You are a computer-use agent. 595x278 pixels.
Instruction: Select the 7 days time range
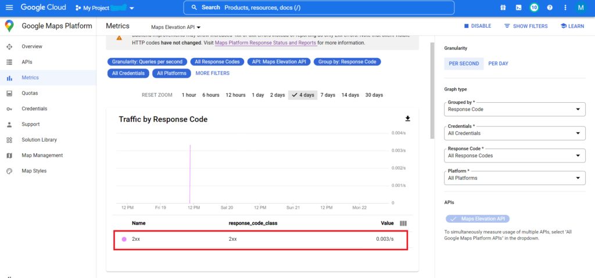pos(328,95)
